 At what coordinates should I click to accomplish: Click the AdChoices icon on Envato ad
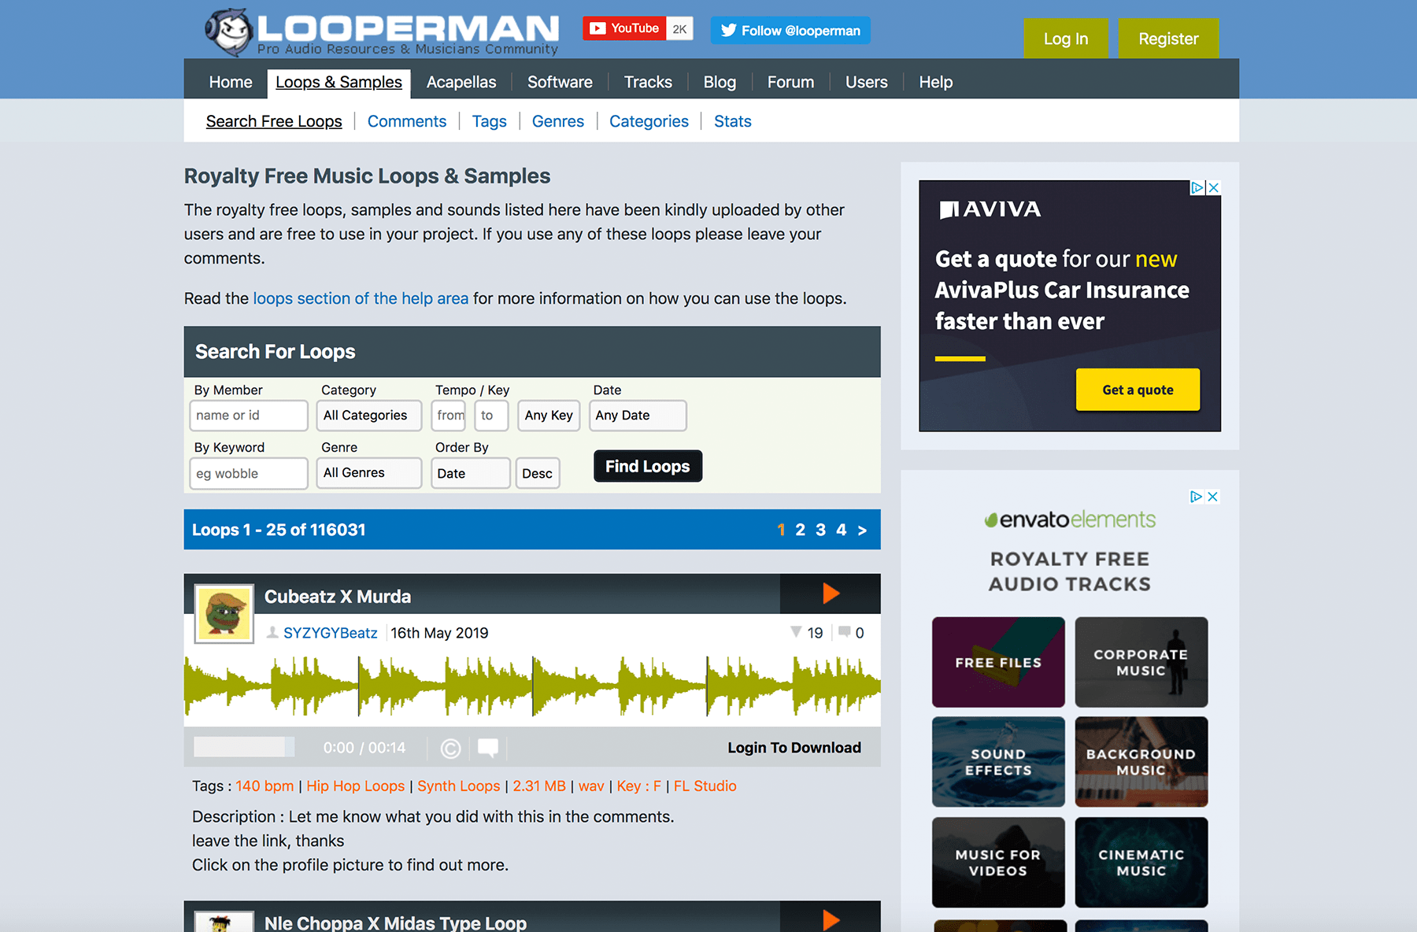click(1197, 497)
